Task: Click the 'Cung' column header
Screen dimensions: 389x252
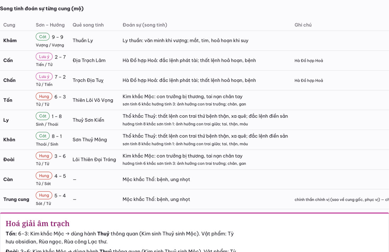Action: [9, 25]
